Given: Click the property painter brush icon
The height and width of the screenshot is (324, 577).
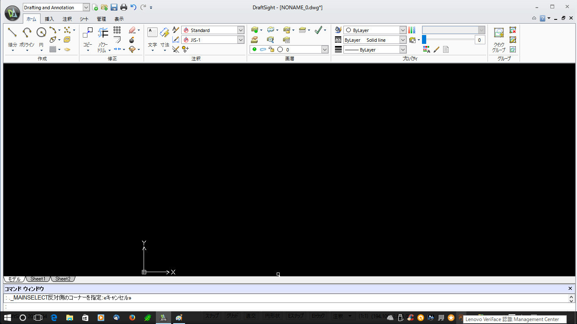Looking at the screenshot, I should pos(436,49).
